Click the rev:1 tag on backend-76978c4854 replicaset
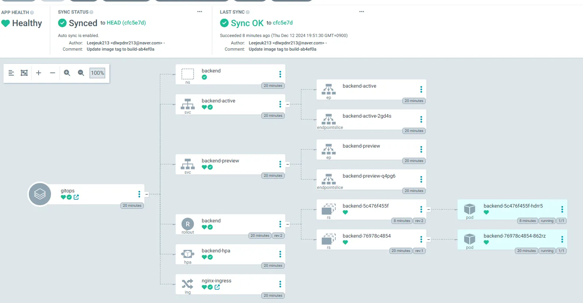 pos(419,251)
